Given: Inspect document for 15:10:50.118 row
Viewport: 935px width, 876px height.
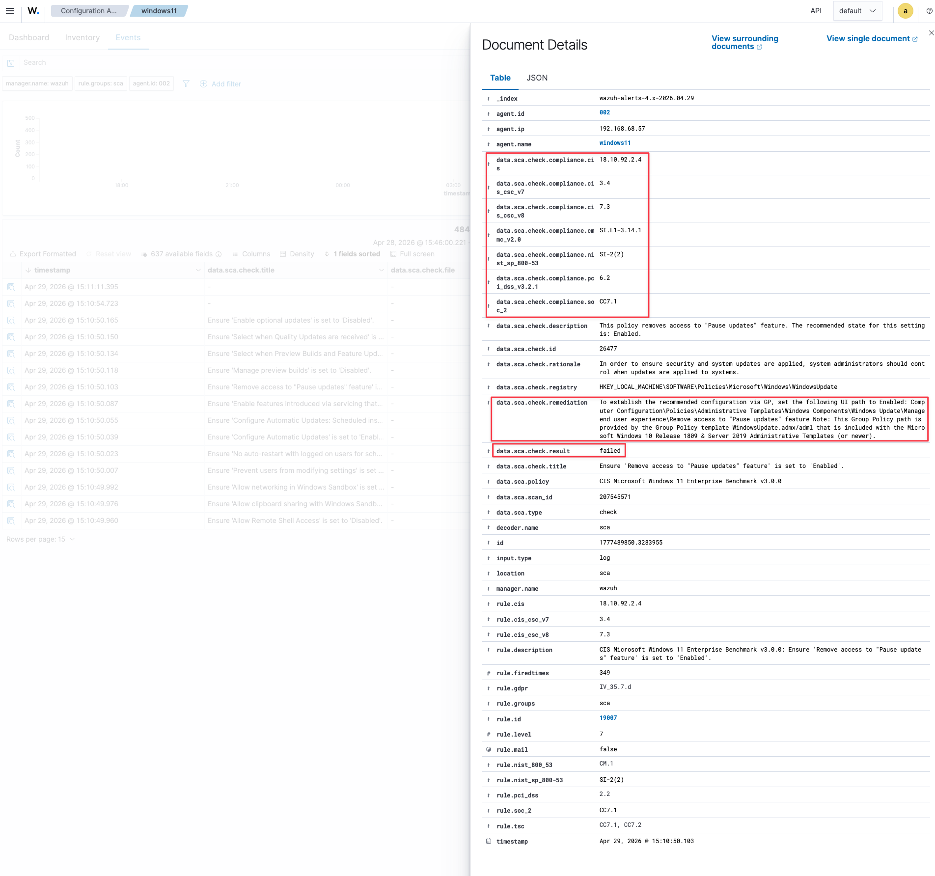Looking at the screenshot, I should 11,370.
